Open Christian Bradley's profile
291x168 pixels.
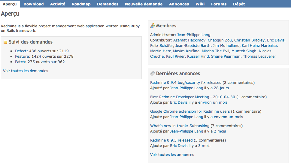click(x=249, y=40)
